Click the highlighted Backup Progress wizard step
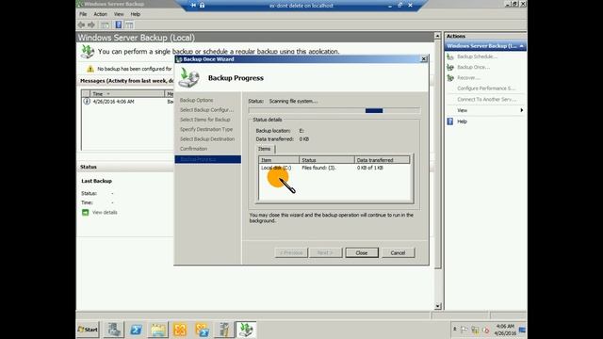The image size is (603, 339). (x=207, y=159)
